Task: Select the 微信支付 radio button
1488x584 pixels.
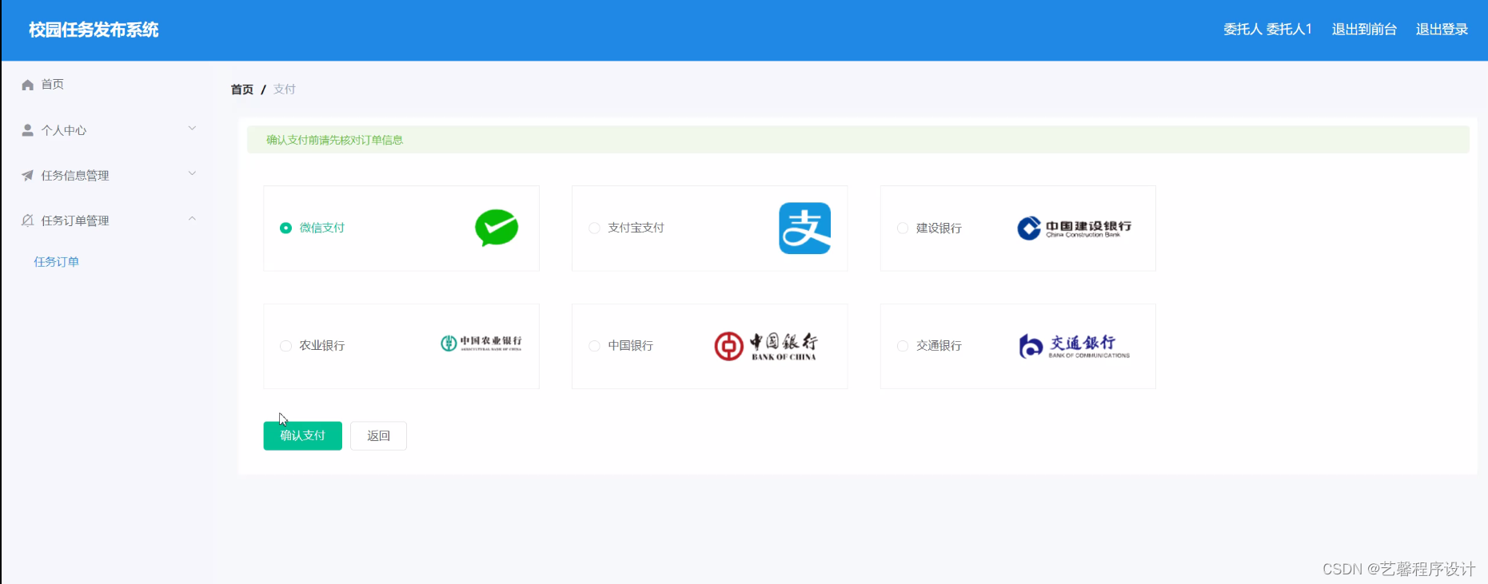Action: 285,228
